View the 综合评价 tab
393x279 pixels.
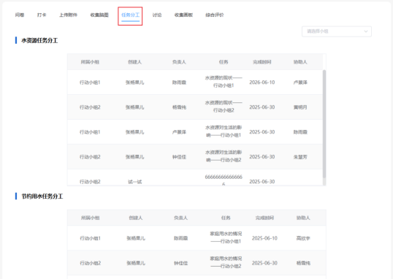click(215, 15)
